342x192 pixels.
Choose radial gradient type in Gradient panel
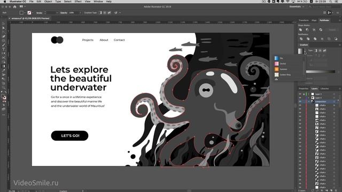(320, 51)
